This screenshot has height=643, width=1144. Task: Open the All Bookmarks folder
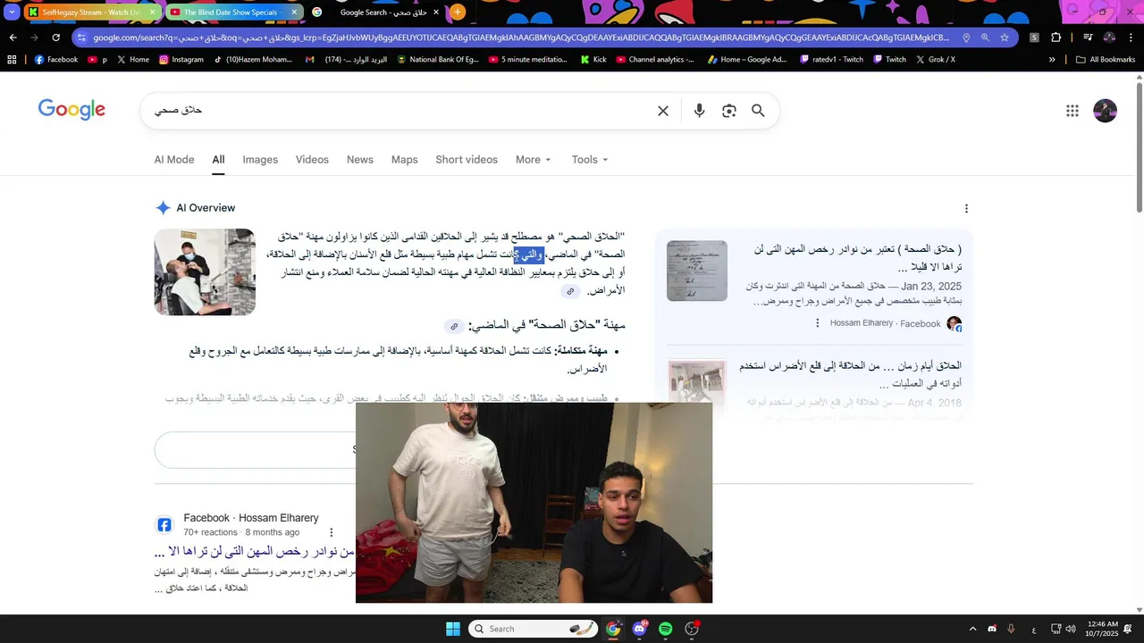[1106, 60]
